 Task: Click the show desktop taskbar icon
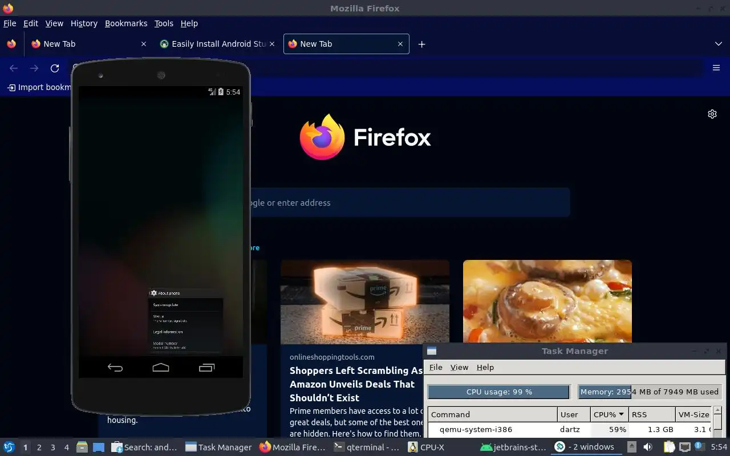99,447
